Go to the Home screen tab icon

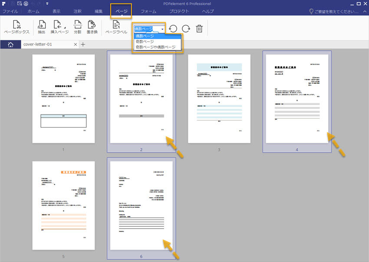click(x=10, y=44)
